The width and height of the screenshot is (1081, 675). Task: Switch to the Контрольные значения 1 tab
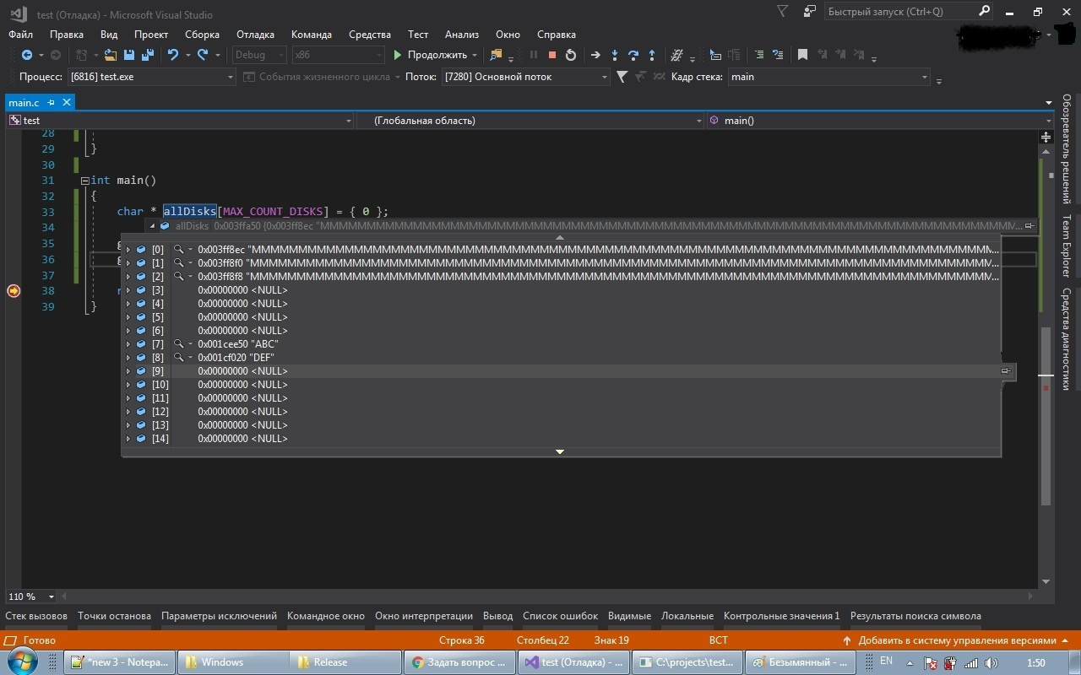click(x=782, y=616)
